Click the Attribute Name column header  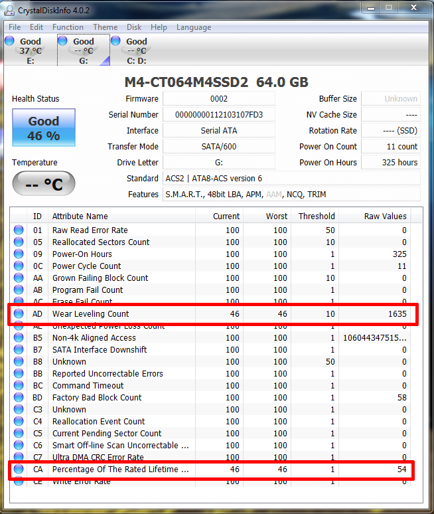[121, 216]
